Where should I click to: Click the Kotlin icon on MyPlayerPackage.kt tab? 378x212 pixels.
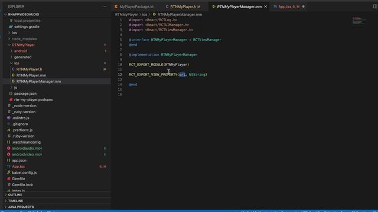(116, 6)
